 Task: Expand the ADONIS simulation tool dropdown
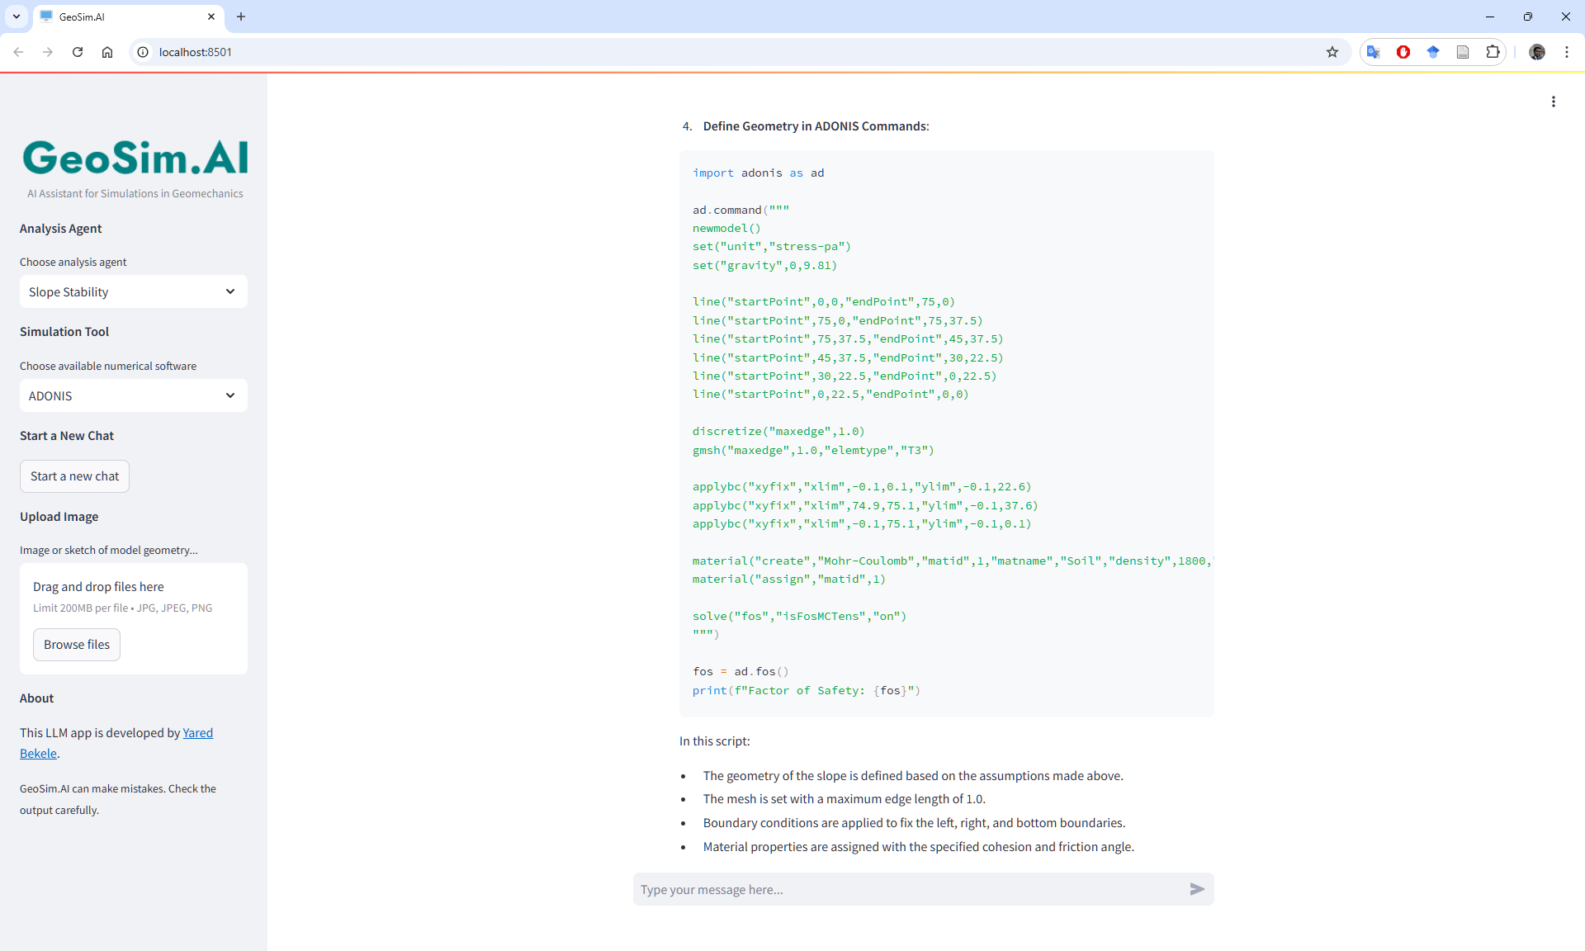pyautogui.click(x=134, y=395)
